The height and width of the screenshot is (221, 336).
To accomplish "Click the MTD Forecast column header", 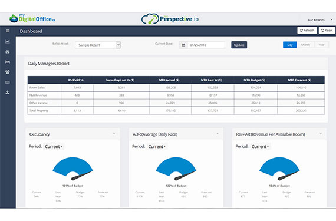I will tap(300, 80).
